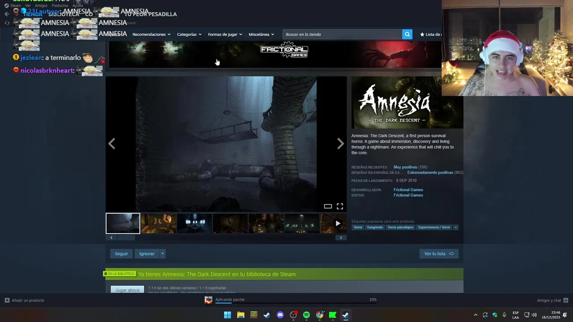Open Windows Start menu

click(x=227, y=315)
